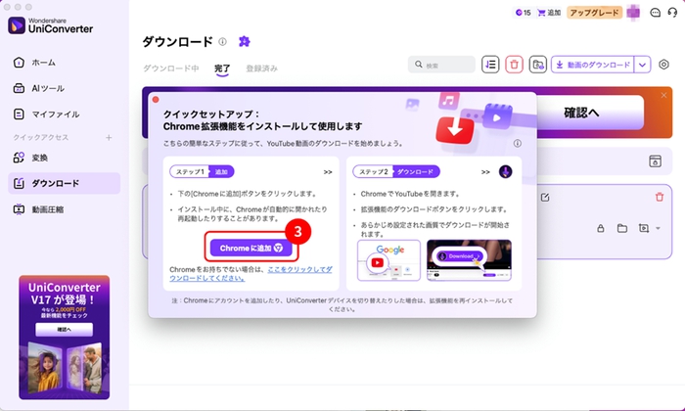Image resolution: width=685 pixels, height=411 pixels.
Task: Click the info icon next to ダウンロード title
Action: click(x=223, y=42)
